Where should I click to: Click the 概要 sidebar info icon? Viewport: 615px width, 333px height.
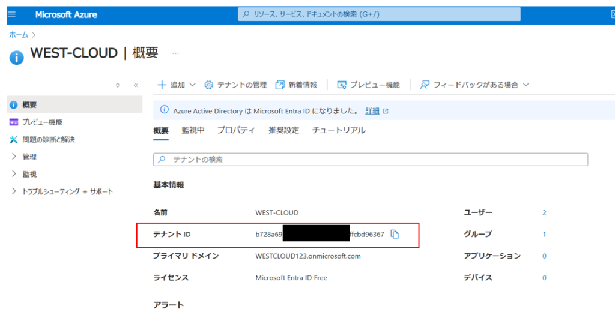click(x=14, y=105)
